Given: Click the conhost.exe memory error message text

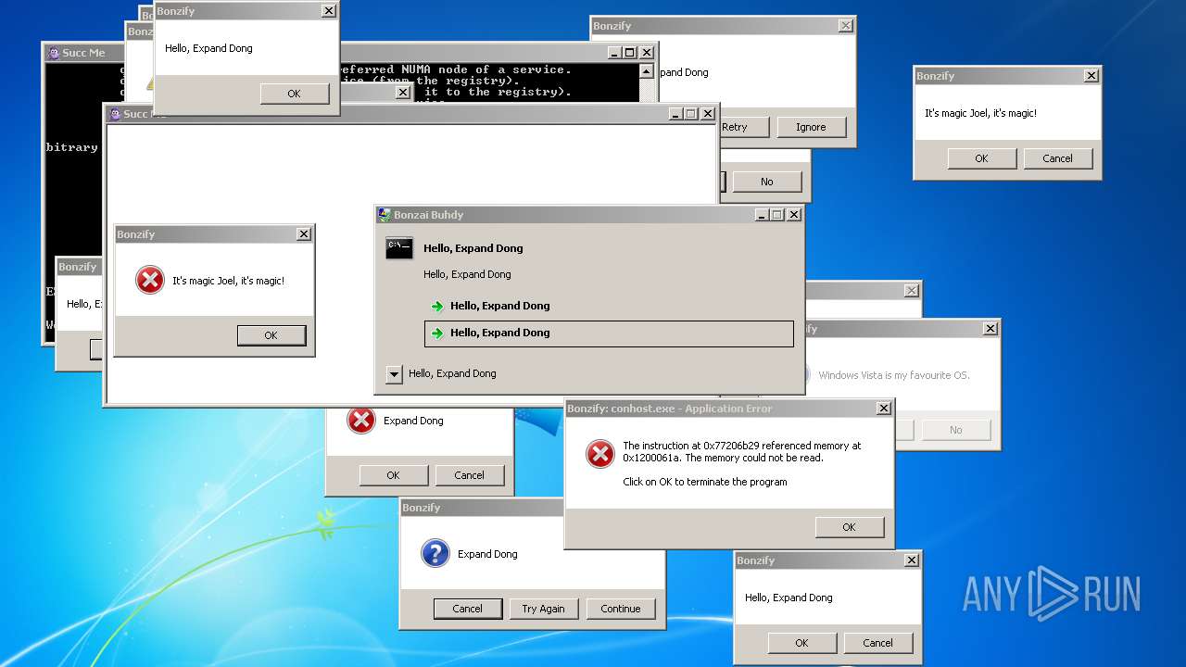Looking at the screenshot, I should [742, 452].
